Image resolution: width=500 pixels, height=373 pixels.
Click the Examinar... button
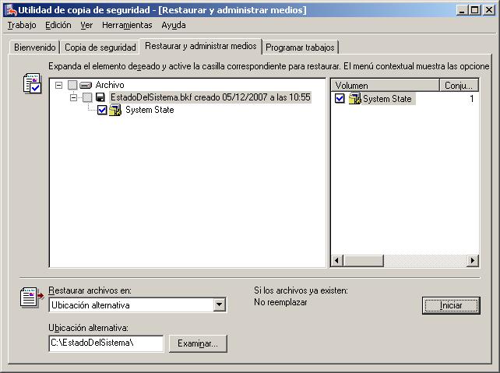198,343
